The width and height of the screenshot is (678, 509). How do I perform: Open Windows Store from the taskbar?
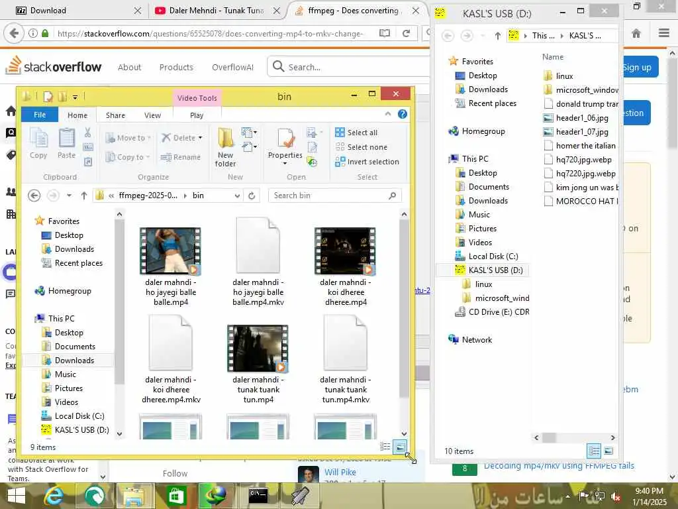pyautogui.click(x=176, y=496)
